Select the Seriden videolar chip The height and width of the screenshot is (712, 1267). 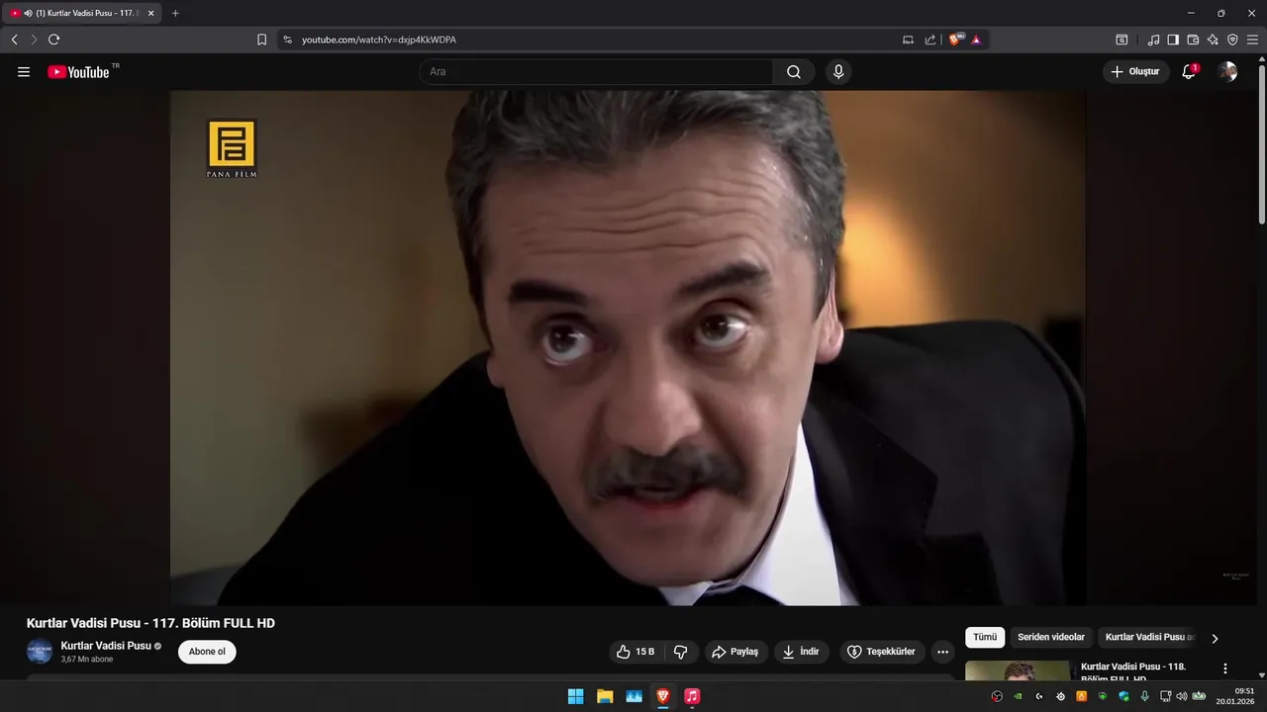tap(1051, 638)
